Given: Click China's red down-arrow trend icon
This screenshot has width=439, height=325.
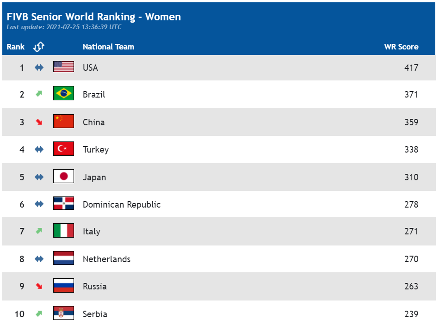Looking at the screenshot, I should [39, 122].
